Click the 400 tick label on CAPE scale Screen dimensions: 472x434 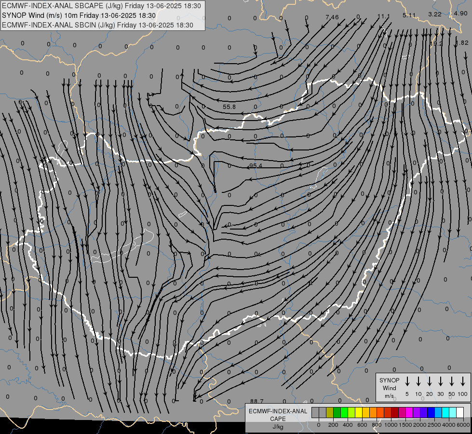(348, 425)
